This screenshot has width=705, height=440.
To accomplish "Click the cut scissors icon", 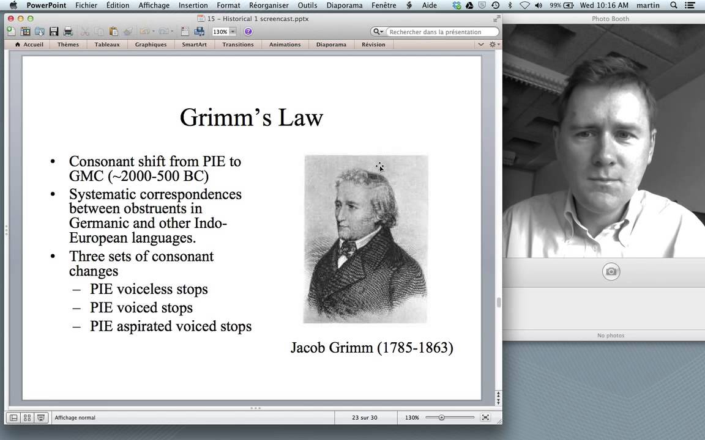I will (84, 31).
